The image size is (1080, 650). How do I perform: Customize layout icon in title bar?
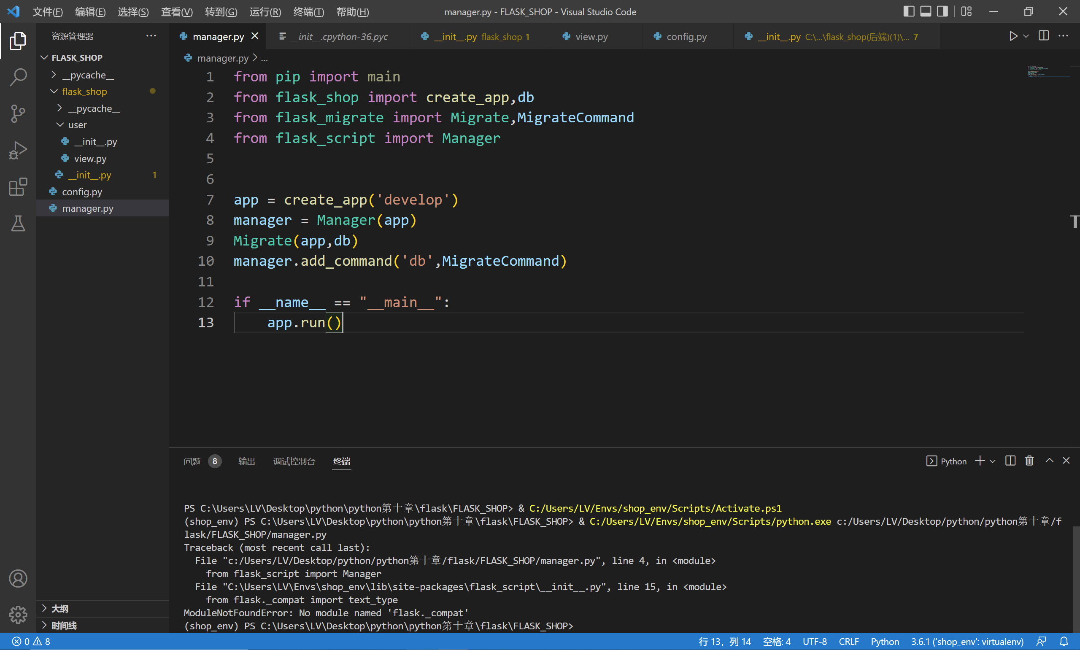point(967,11)
